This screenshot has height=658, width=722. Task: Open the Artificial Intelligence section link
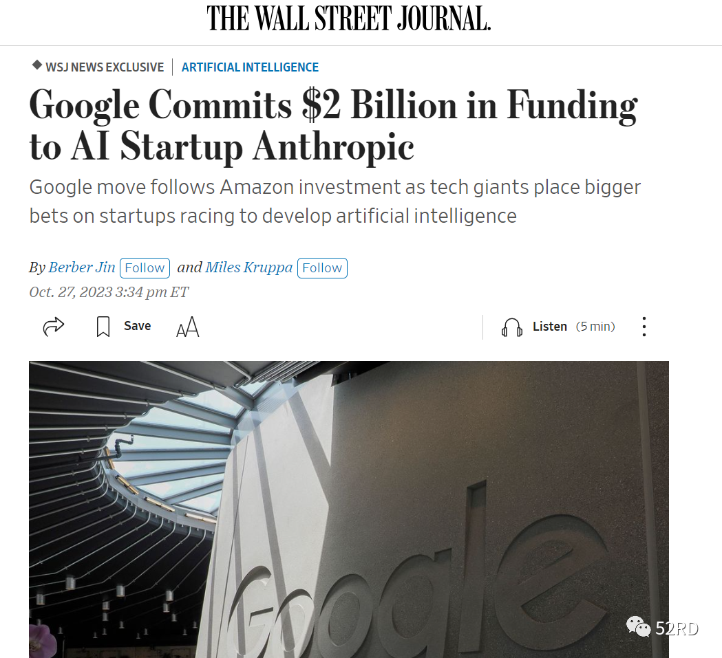click(250, 67)
